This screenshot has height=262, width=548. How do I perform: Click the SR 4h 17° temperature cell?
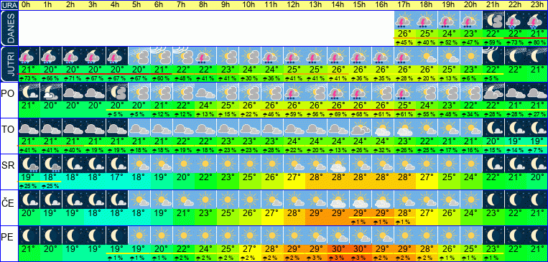tap(117, 177)
